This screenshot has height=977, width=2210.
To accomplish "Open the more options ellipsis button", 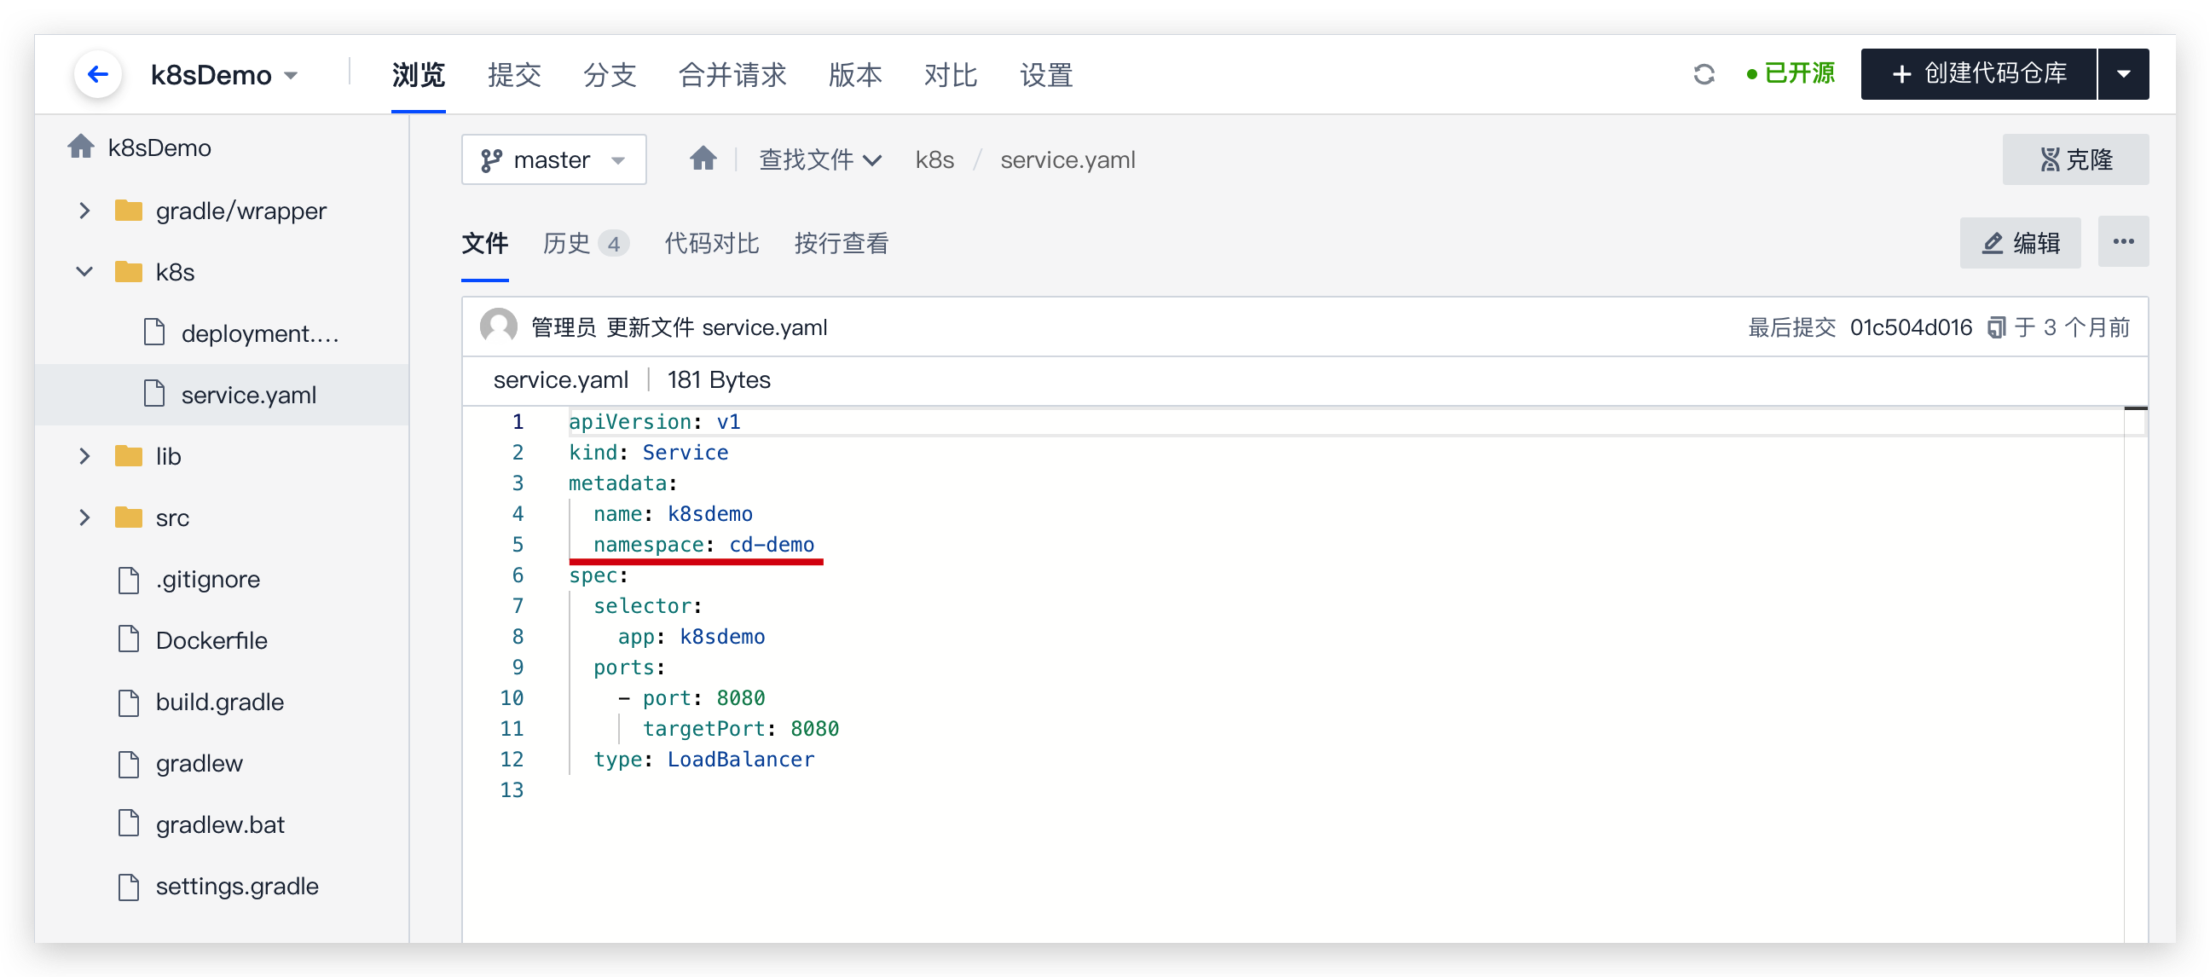I will [2123, 242].
